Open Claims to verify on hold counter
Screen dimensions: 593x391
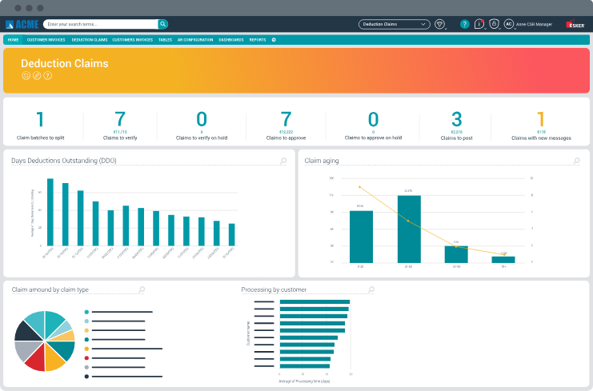pos(202,126)
